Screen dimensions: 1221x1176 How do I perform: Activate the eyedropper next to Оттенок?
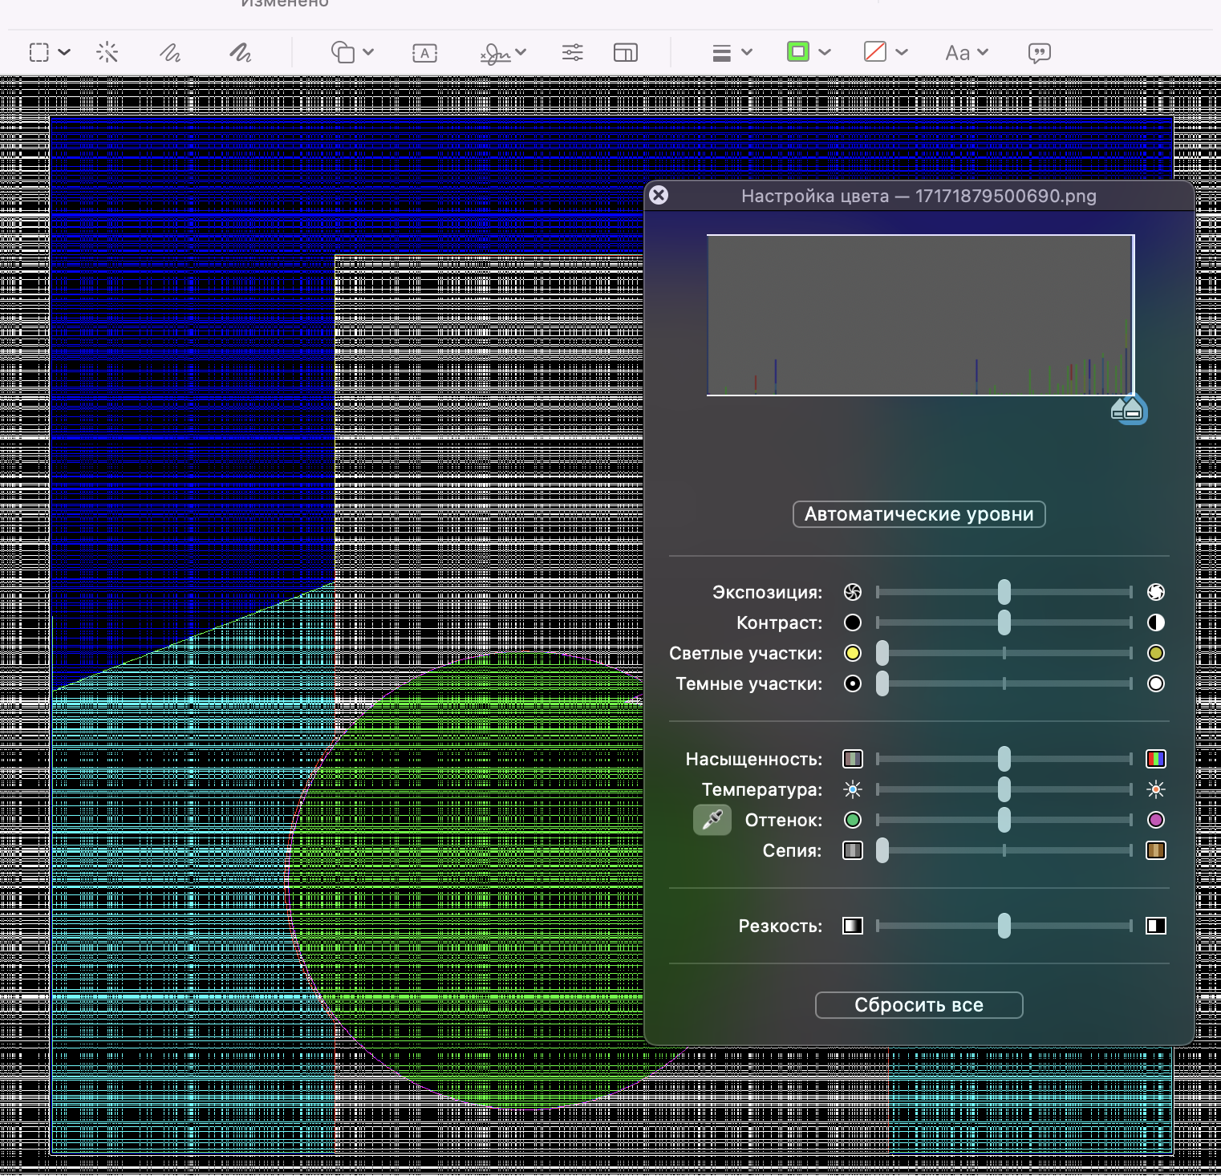[712, 820]
